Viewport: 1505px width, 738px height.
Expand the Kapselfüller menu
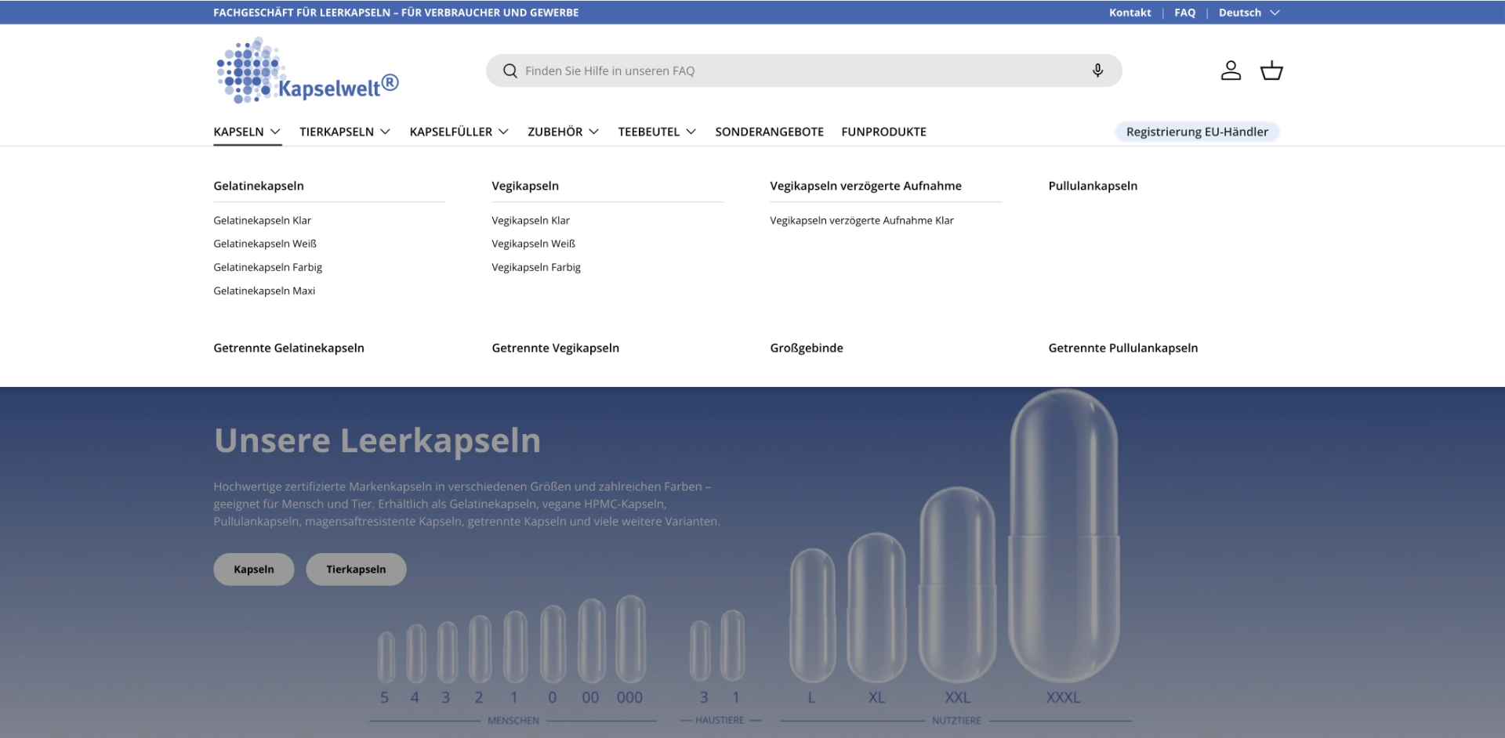pos(459,132)
